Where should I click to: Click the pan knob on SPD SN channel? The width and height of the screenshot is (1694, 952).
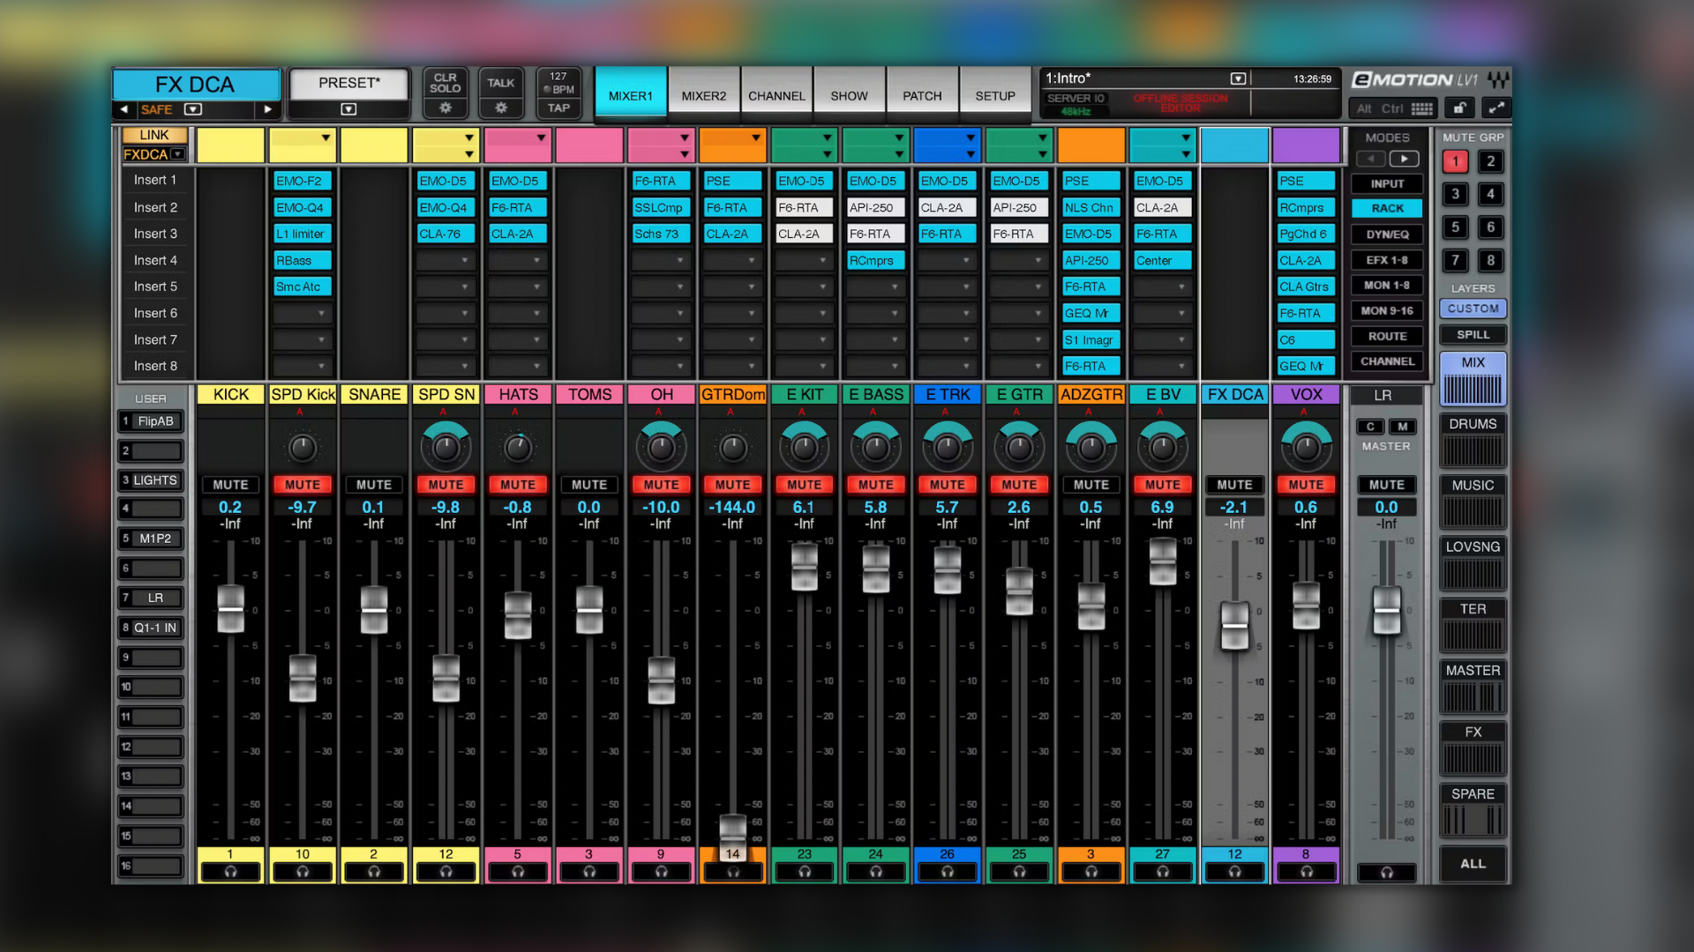(x=446, y=447)
